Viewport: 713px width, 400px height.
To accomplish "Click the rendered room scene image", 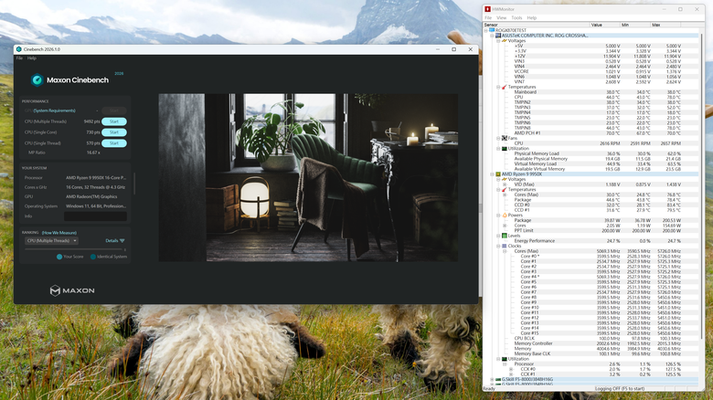I will tap(308, 177).
